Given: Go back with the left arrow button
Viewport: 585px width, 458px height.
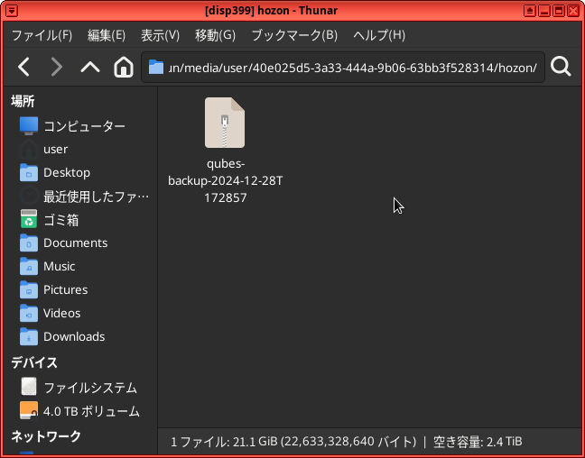Looking at the screenshot, I should pos(23,68).
